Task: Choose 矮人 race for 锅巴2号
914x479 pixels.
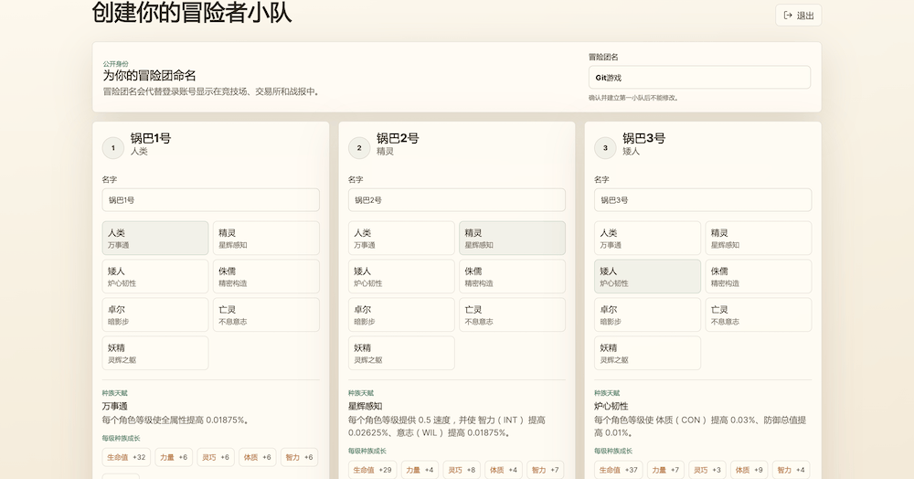Action: click(401, 276)
